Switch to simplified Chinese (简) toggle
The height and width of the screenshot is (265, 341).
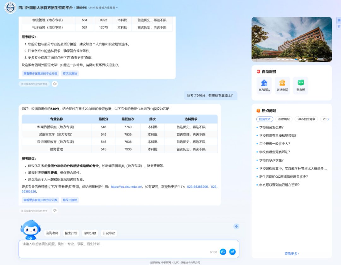(339, 20)
